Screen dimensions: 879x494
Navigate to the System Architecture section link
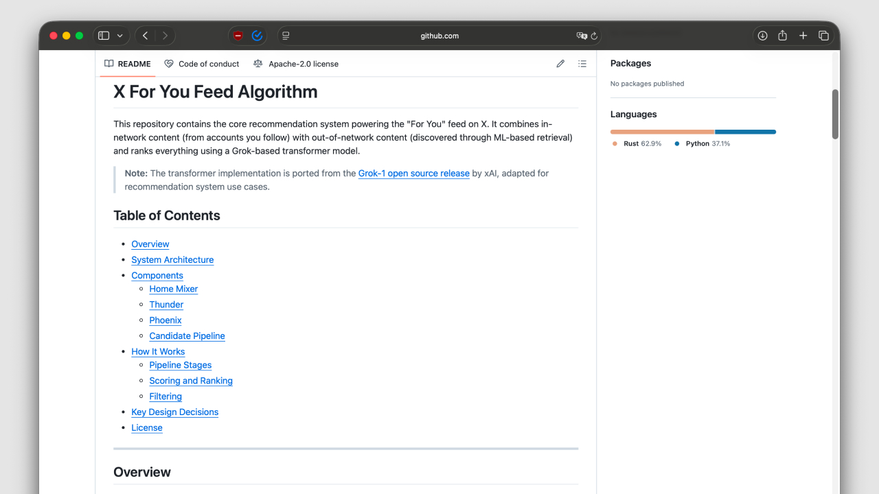point(172,259)
